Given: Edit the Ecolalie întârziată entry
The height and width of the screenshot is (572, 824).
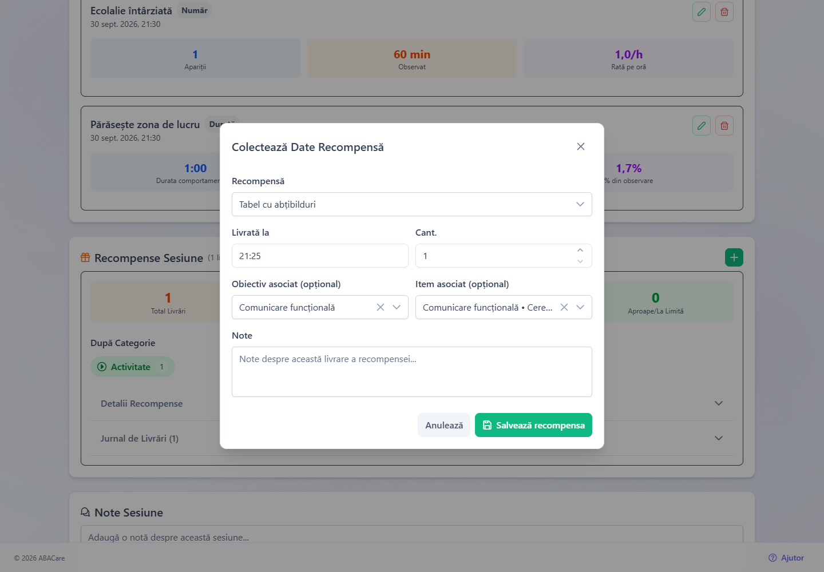Looking at the screenshot, I should (702, 12).
